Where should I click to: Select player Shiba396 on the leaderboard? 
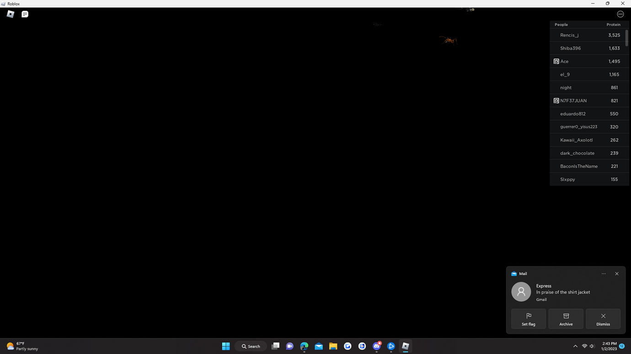570,48
